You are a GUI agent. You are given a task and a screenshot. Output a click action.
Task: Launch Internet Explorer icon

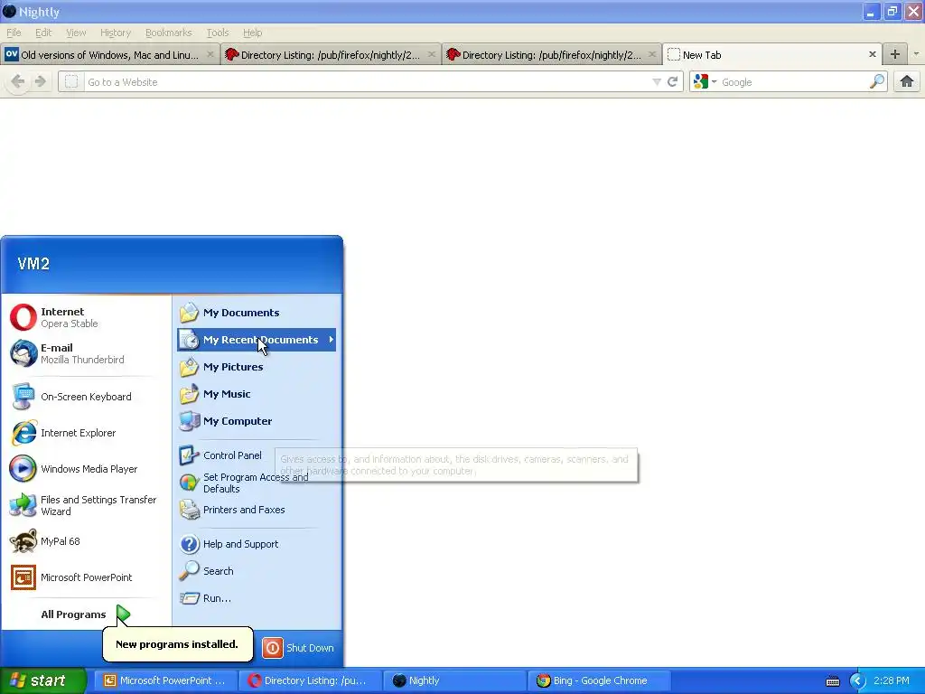[x=23, y=433]
